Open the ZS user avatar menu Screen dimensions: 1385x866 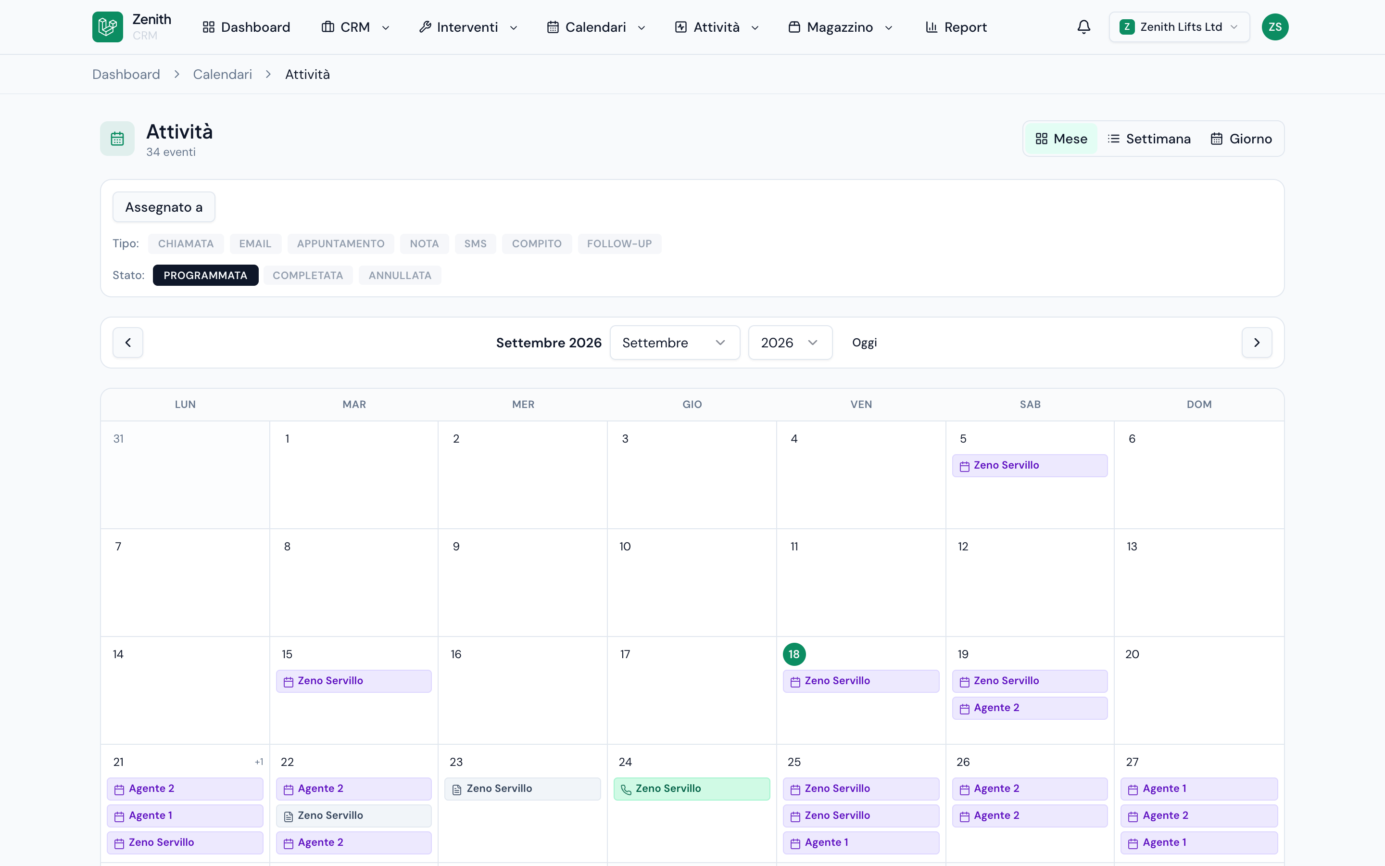click(x=1275, y=27)
